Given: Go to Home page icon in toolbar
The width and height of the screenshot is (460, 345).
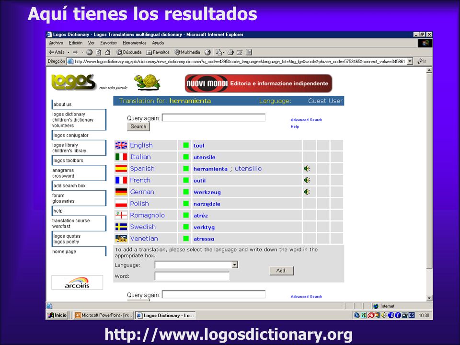Looking at the screenshot, I should pos(108,52).
